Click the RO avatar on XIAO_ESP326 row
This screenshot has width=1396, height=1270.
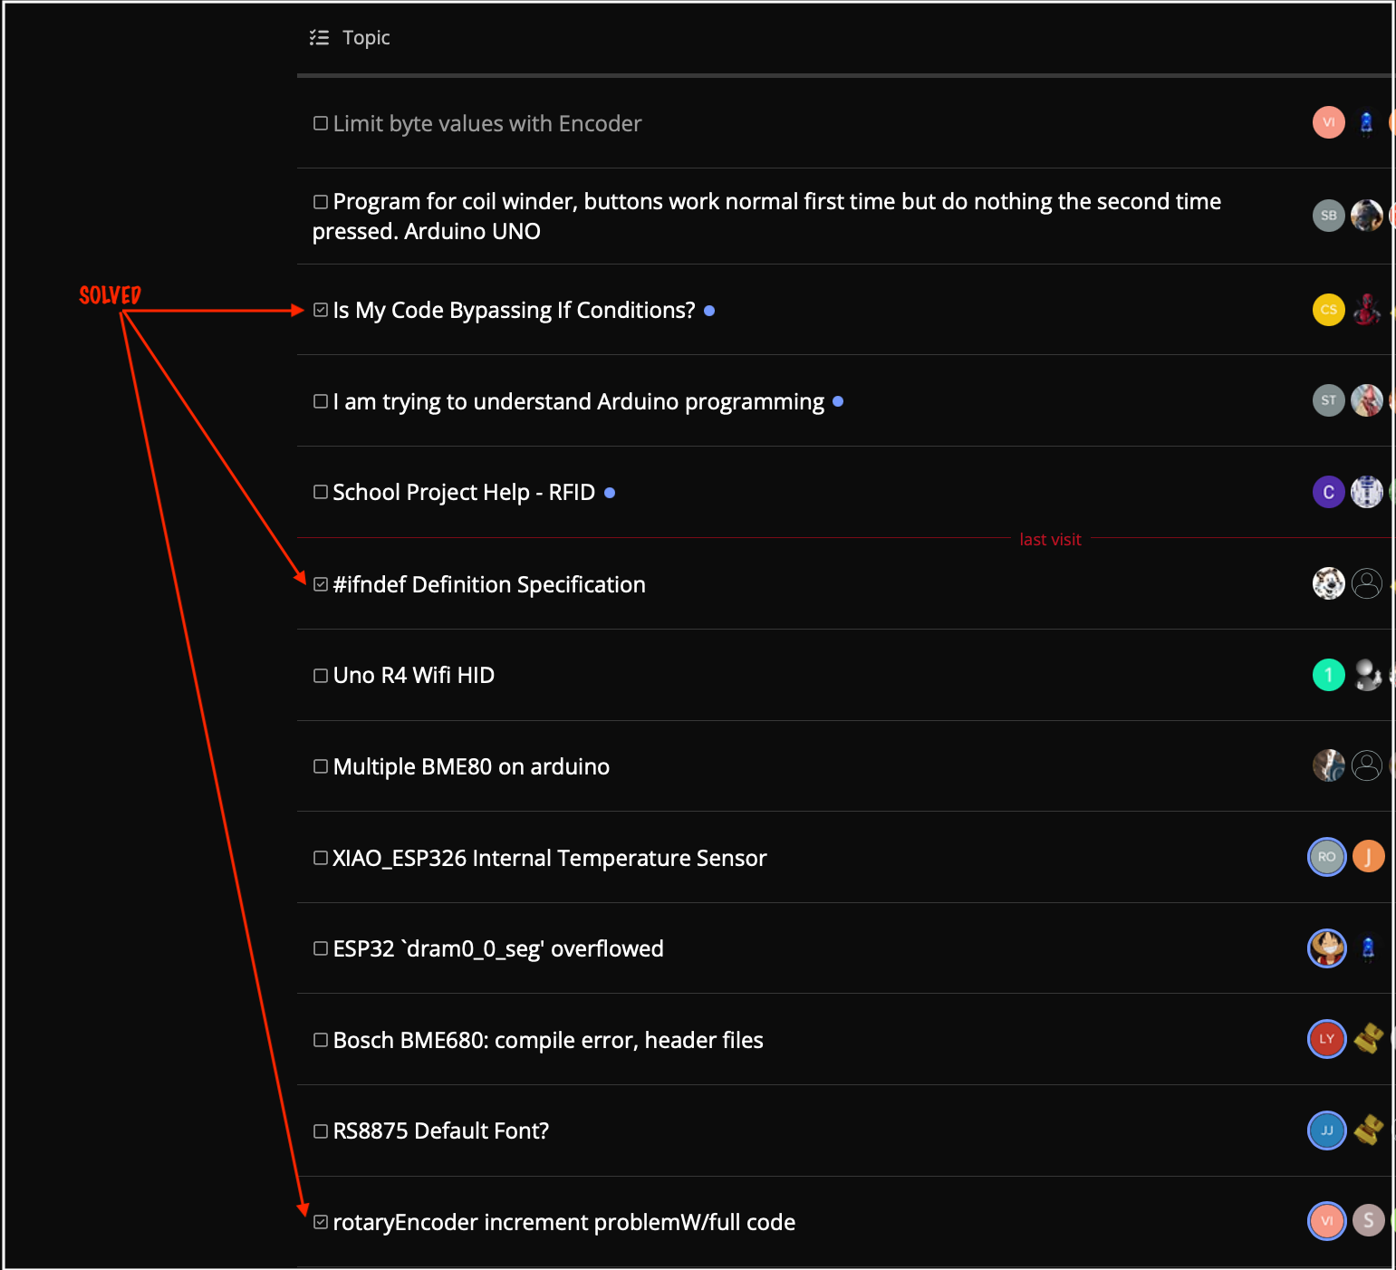tap(1326, 857)
